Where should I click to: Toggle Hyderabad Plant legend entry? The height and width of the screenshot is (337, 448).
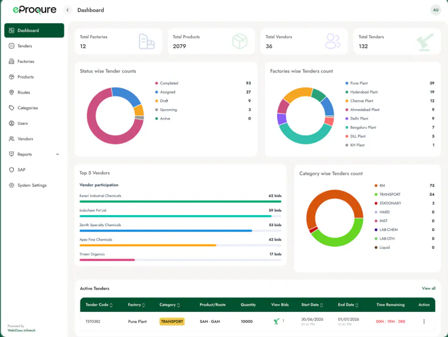[361, 92]
